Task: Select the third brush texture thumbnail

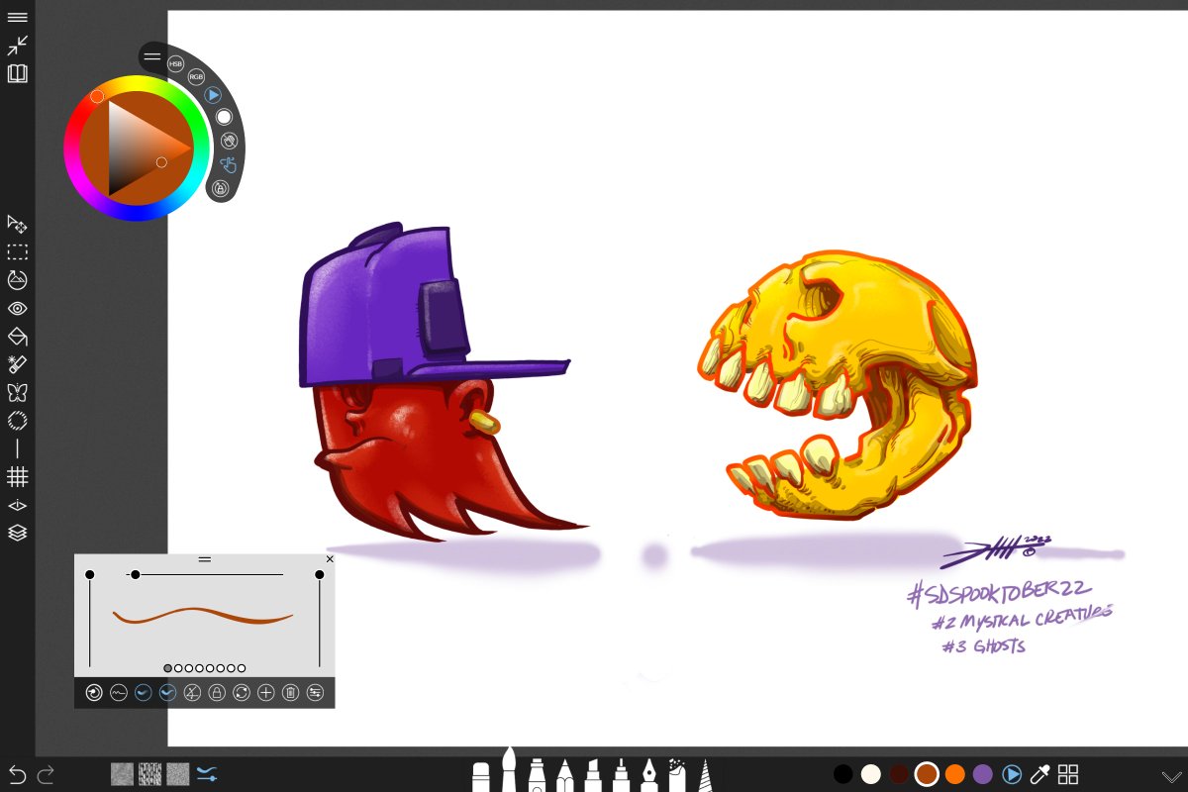Action: 178,774
